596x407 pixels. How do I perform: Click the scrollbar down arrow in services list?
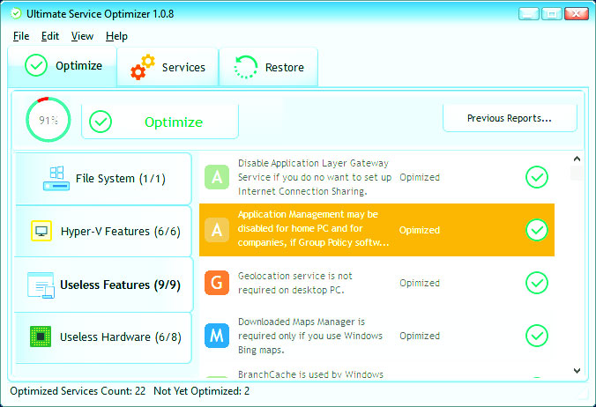577,371
